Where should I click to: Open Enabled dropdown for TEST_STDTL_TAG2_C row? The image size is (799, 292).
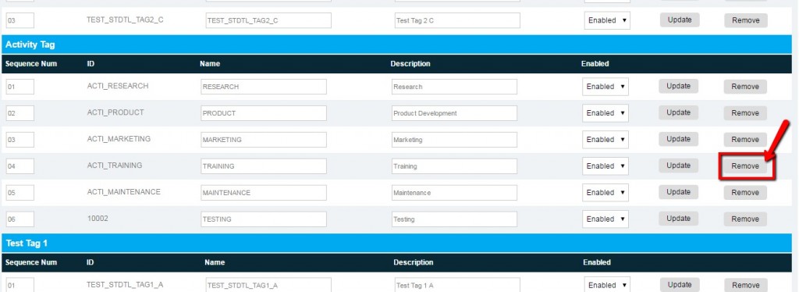[607, 20]
